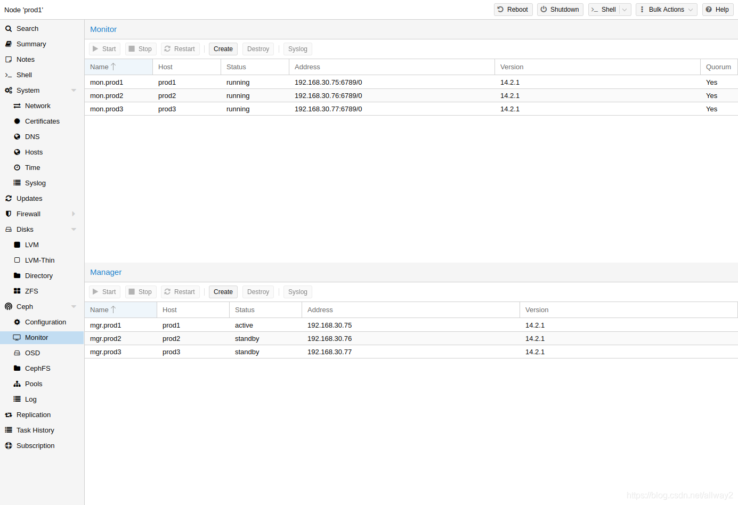Select the mon.prod1 monitor row

click(x=411, y=83)
